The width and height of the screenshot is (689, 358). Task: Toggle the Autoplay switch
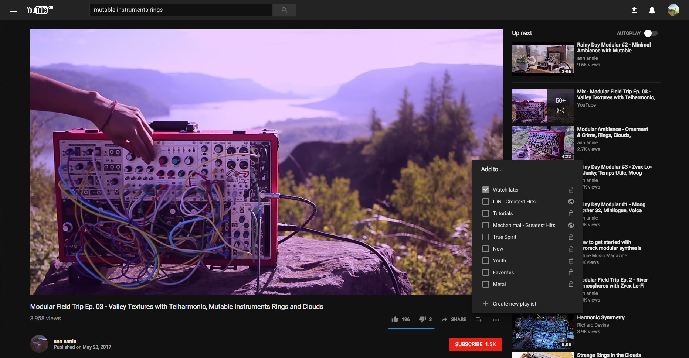651,33
